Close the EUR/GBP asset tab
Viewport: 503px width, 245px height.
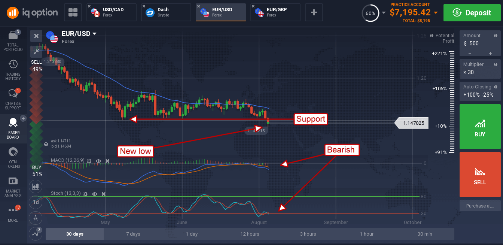click(x=253, y=6)
